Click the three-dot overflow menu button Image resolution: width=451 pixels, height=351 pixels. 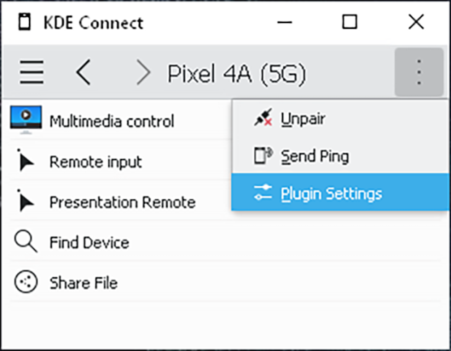[x=419, y=72]
